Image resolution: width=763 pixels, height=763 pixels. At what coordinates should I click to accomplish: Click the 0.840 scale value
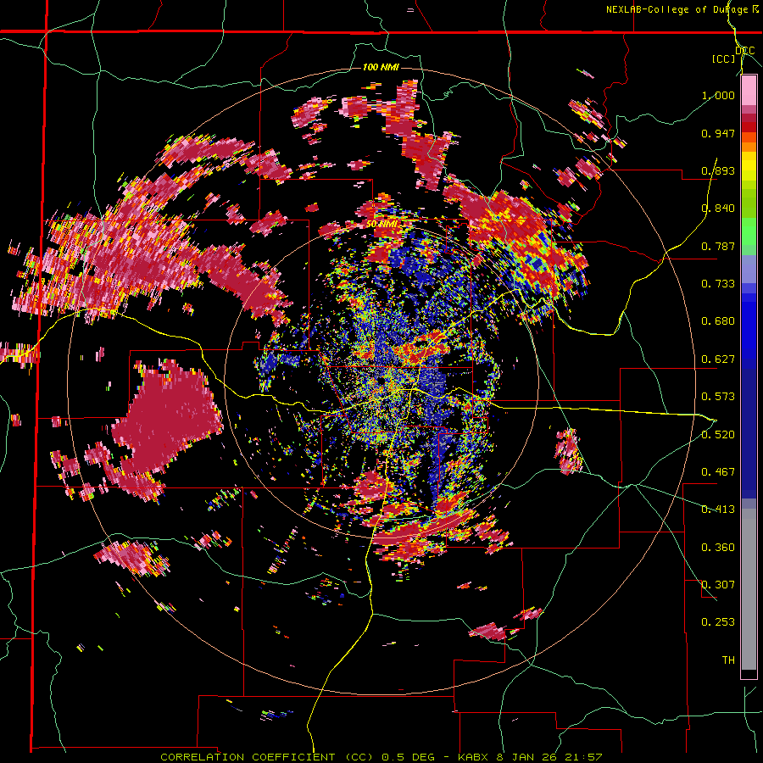tap(718, 209)
